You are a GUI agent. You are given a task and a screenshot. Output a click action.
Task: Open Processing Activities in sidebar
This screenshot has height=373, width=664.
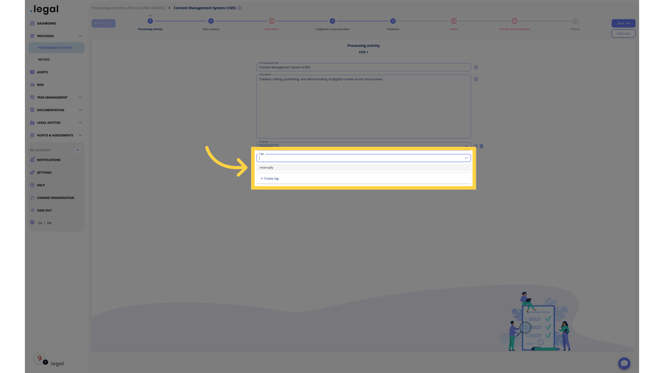56,48
